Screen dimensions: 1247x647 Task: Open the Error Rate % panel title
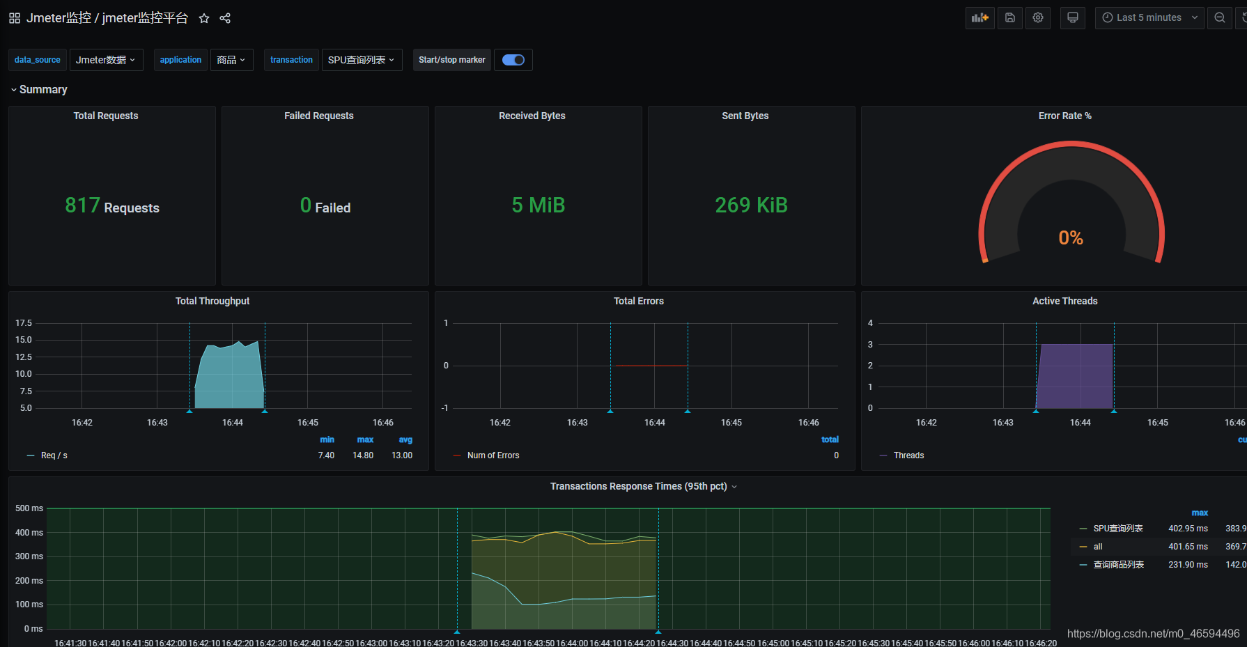(x=1065, y=116)
